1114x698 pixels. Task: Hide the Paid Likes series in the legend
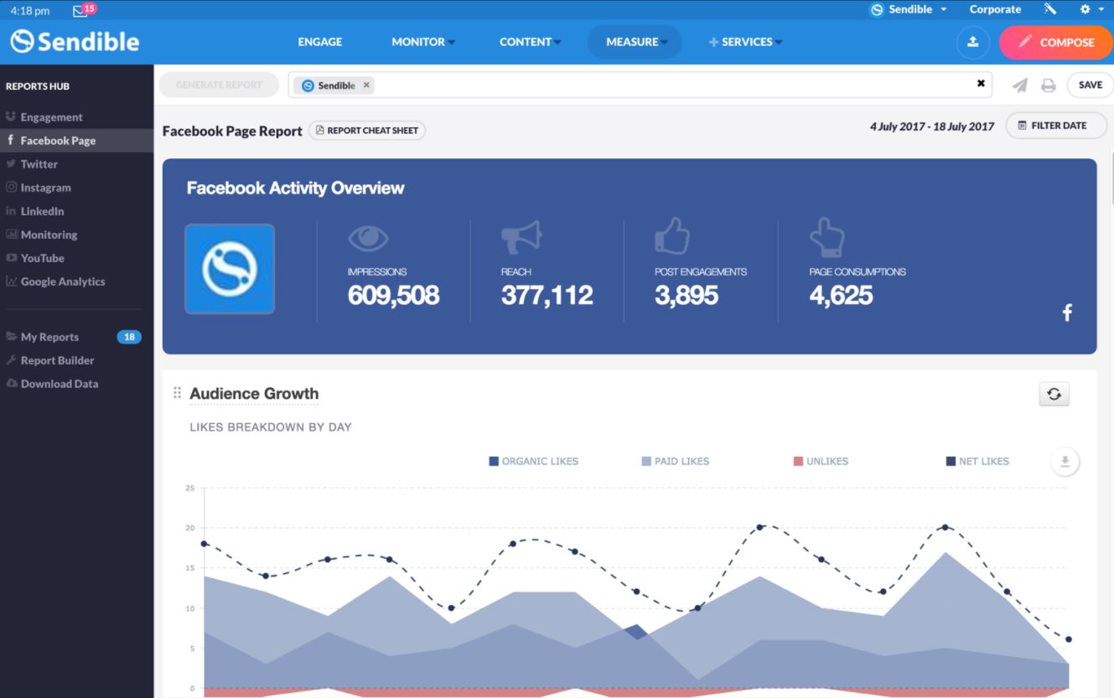point(675,461)
